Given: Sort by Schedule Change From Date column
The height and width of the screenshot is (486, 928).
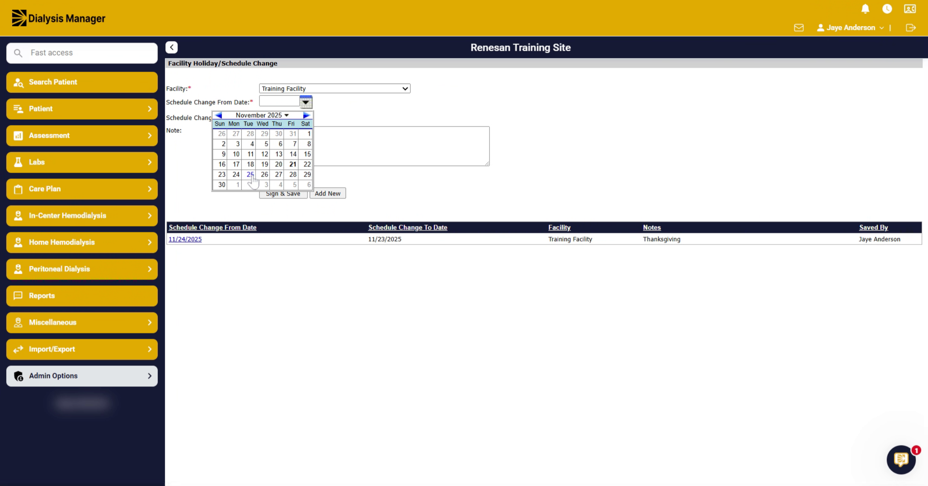Looking at the screenshot, I should tap(213, 227).
